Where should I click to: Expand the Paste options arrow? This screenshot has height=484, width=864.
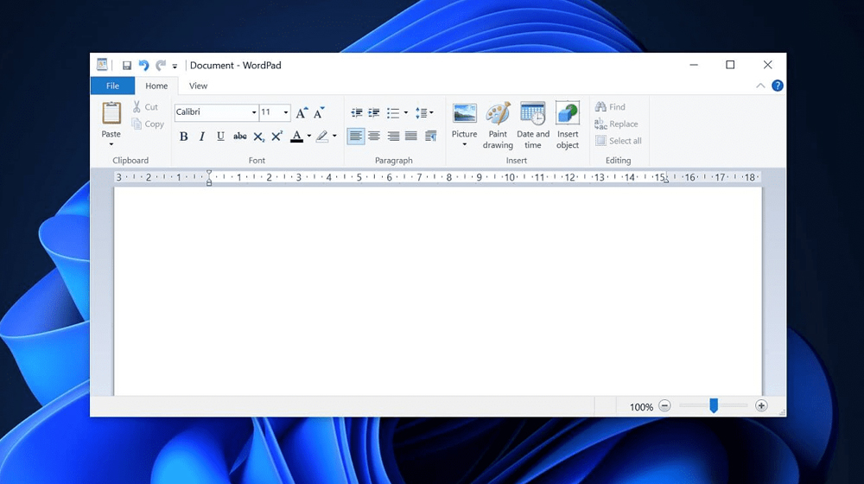tap(111, 144)
